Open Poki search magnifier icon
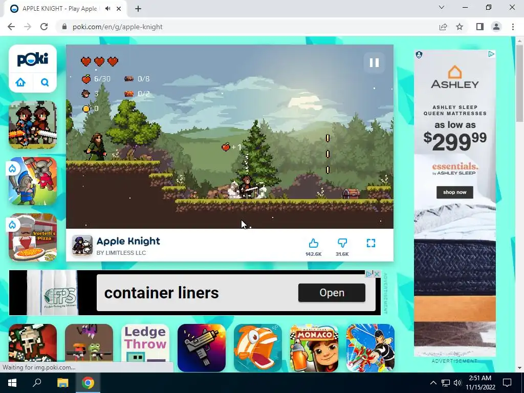524x393 pixels. coord(45,82)
